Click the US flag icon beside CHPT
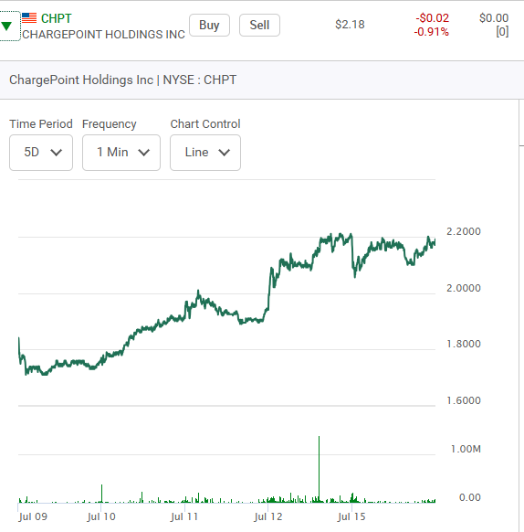This screenshot has height=532, width=524. coord(29,18)
